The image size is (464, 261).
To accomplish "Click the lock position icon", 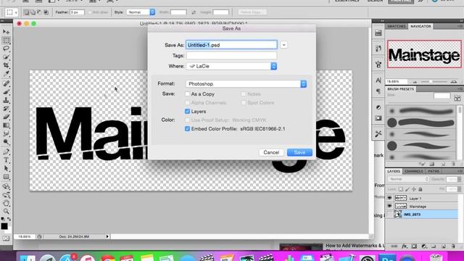I will 414,189.
